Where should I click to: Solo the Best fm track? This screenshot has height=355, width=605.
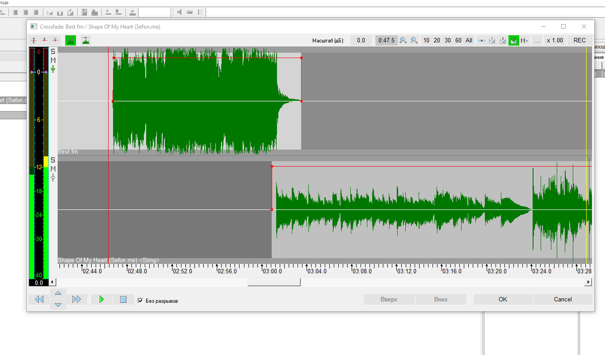(x=53, y=51)
